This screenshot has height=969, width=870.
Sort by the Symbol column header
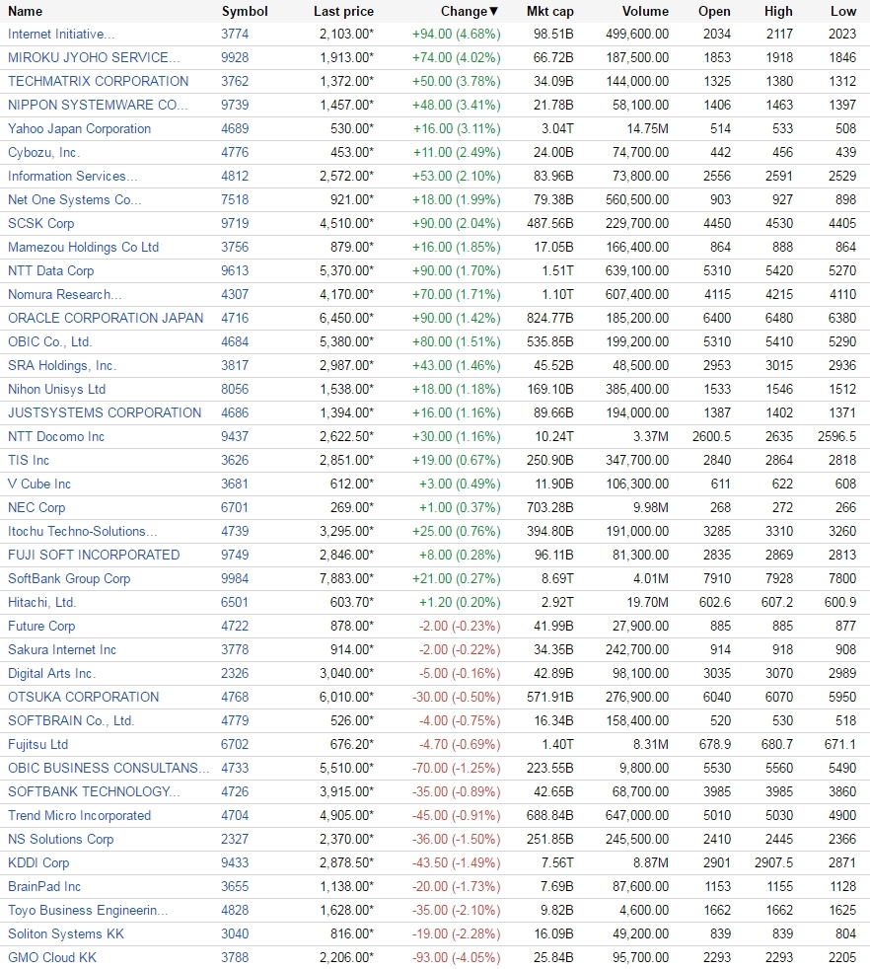[244, 11]
